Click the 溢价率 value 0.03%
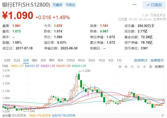The width and height of the screenshot is (167, 118). pos(62,43)
